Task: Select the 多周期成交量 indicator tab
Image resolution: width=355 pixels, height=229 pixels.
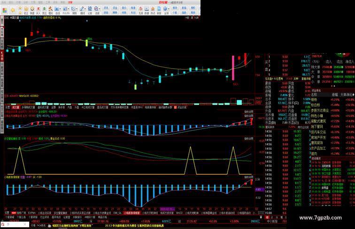Action: point(28,107)
